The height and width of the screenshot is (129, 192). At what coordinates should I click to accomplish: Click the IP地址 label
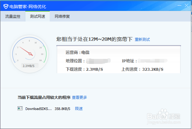129,61
